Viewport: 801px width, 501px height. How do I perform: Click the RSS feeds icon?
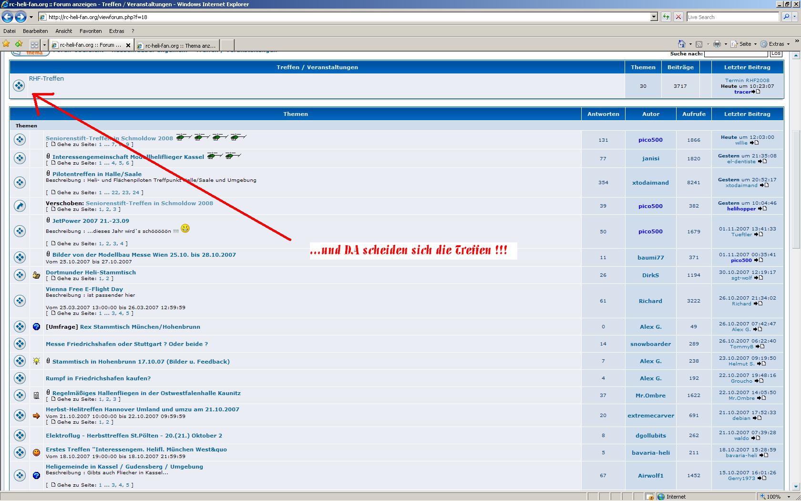pyautogui.click(x=699, y=44)
